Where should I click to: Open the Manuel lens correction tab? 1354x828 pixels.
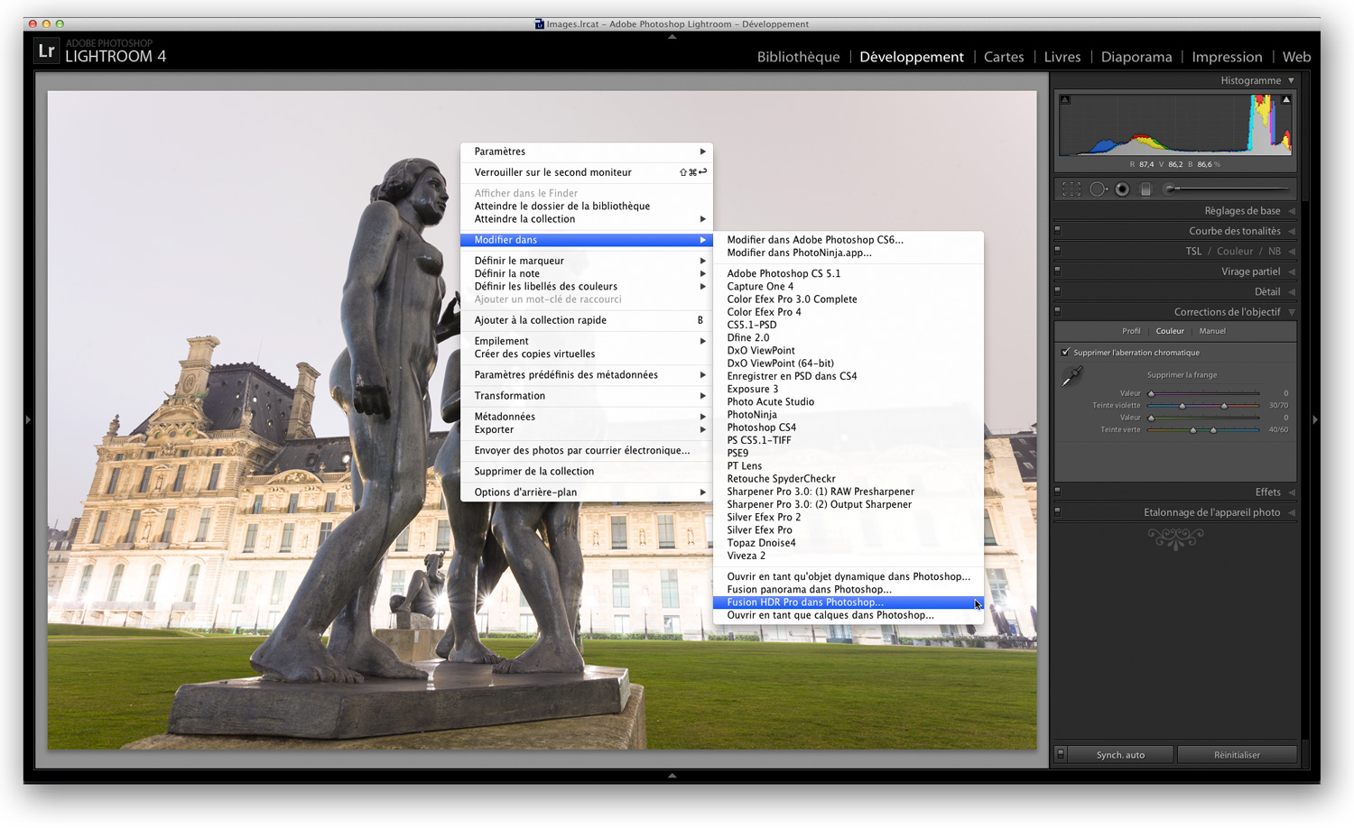click(x=1212, y=331)
